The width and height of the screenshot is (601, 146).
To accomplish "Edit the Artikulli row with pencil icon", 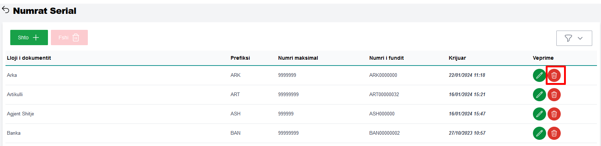I will [539, 95].
